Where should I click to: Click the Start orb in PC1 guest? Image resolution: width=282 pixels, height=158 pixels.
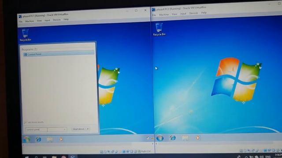pyautogui.click(x=26, y=140)
